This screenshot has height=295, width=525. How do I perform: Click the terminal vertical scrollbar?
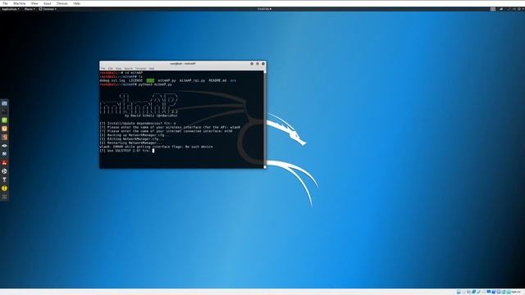pyautogui.click(x=265, y=119)
